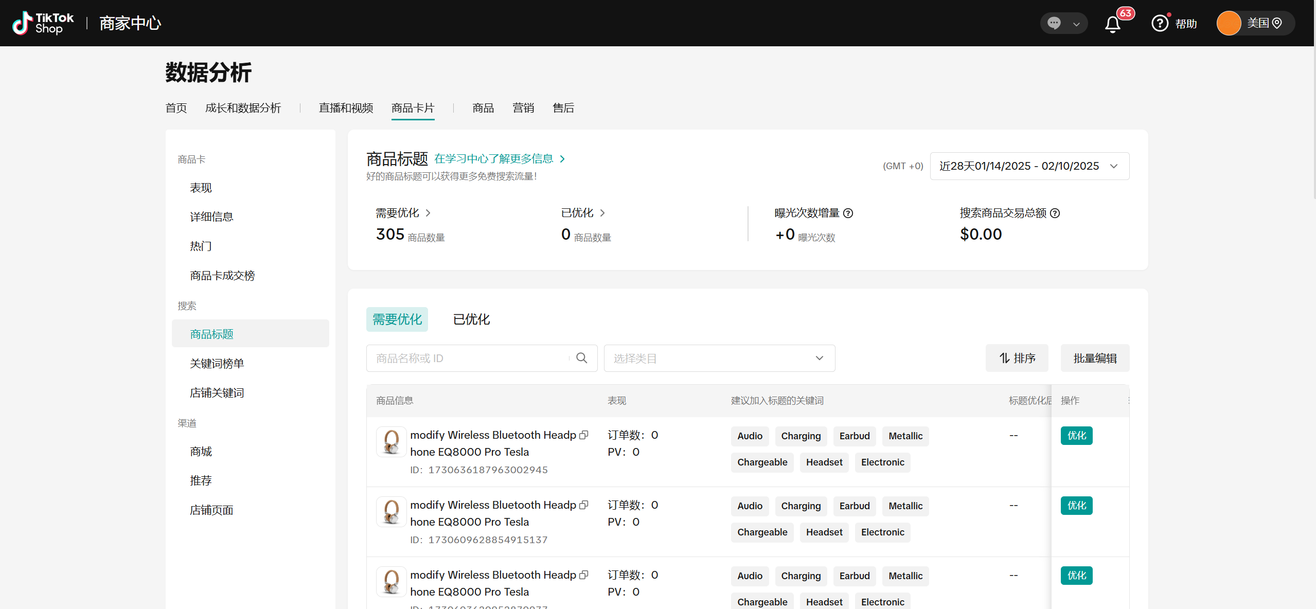Click the 批量编辑 button

[1095, 357]
